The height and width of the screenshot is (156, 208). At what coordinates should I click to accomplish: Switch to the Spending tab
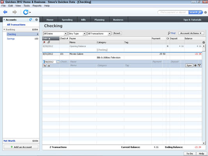pos(67,20)
